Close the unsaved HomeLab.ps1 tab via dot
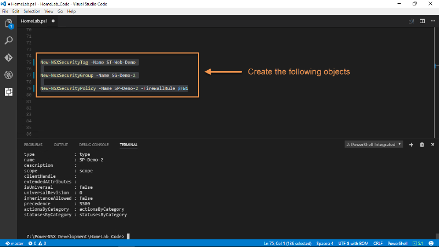439x247 pixels. click(x=53, y=21)
